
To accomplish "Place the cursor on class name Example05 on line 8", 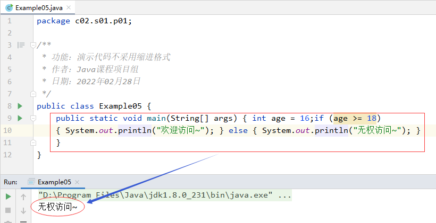I will [x=120, y=106].
